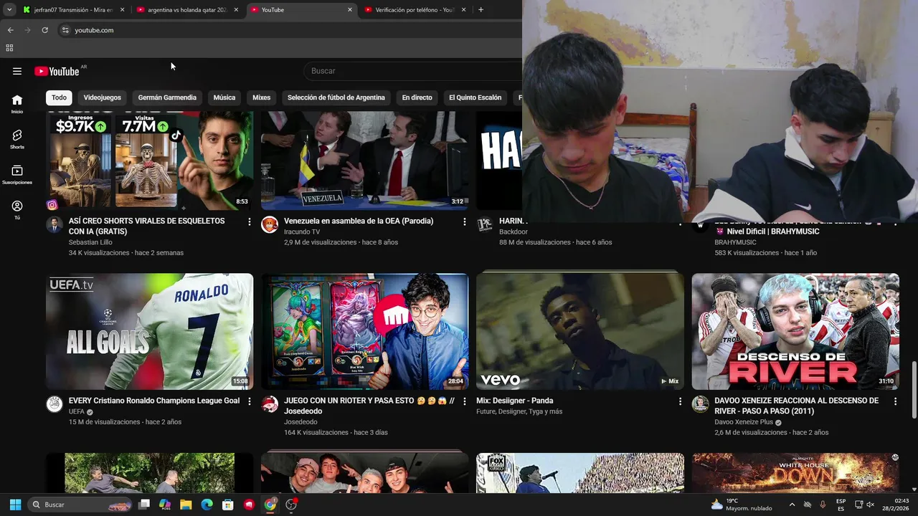Open the Windows Start menu
This screenshot has width=918, height=516.
tap(15, 505)
